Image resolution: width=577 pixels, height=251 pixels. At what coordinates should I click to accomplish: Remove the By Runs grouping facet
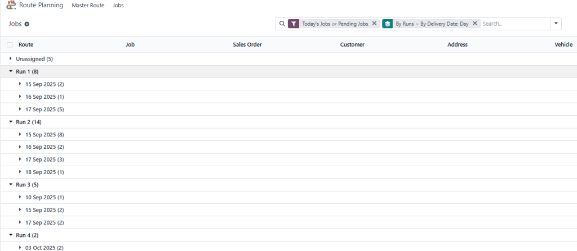pos(474,24)
